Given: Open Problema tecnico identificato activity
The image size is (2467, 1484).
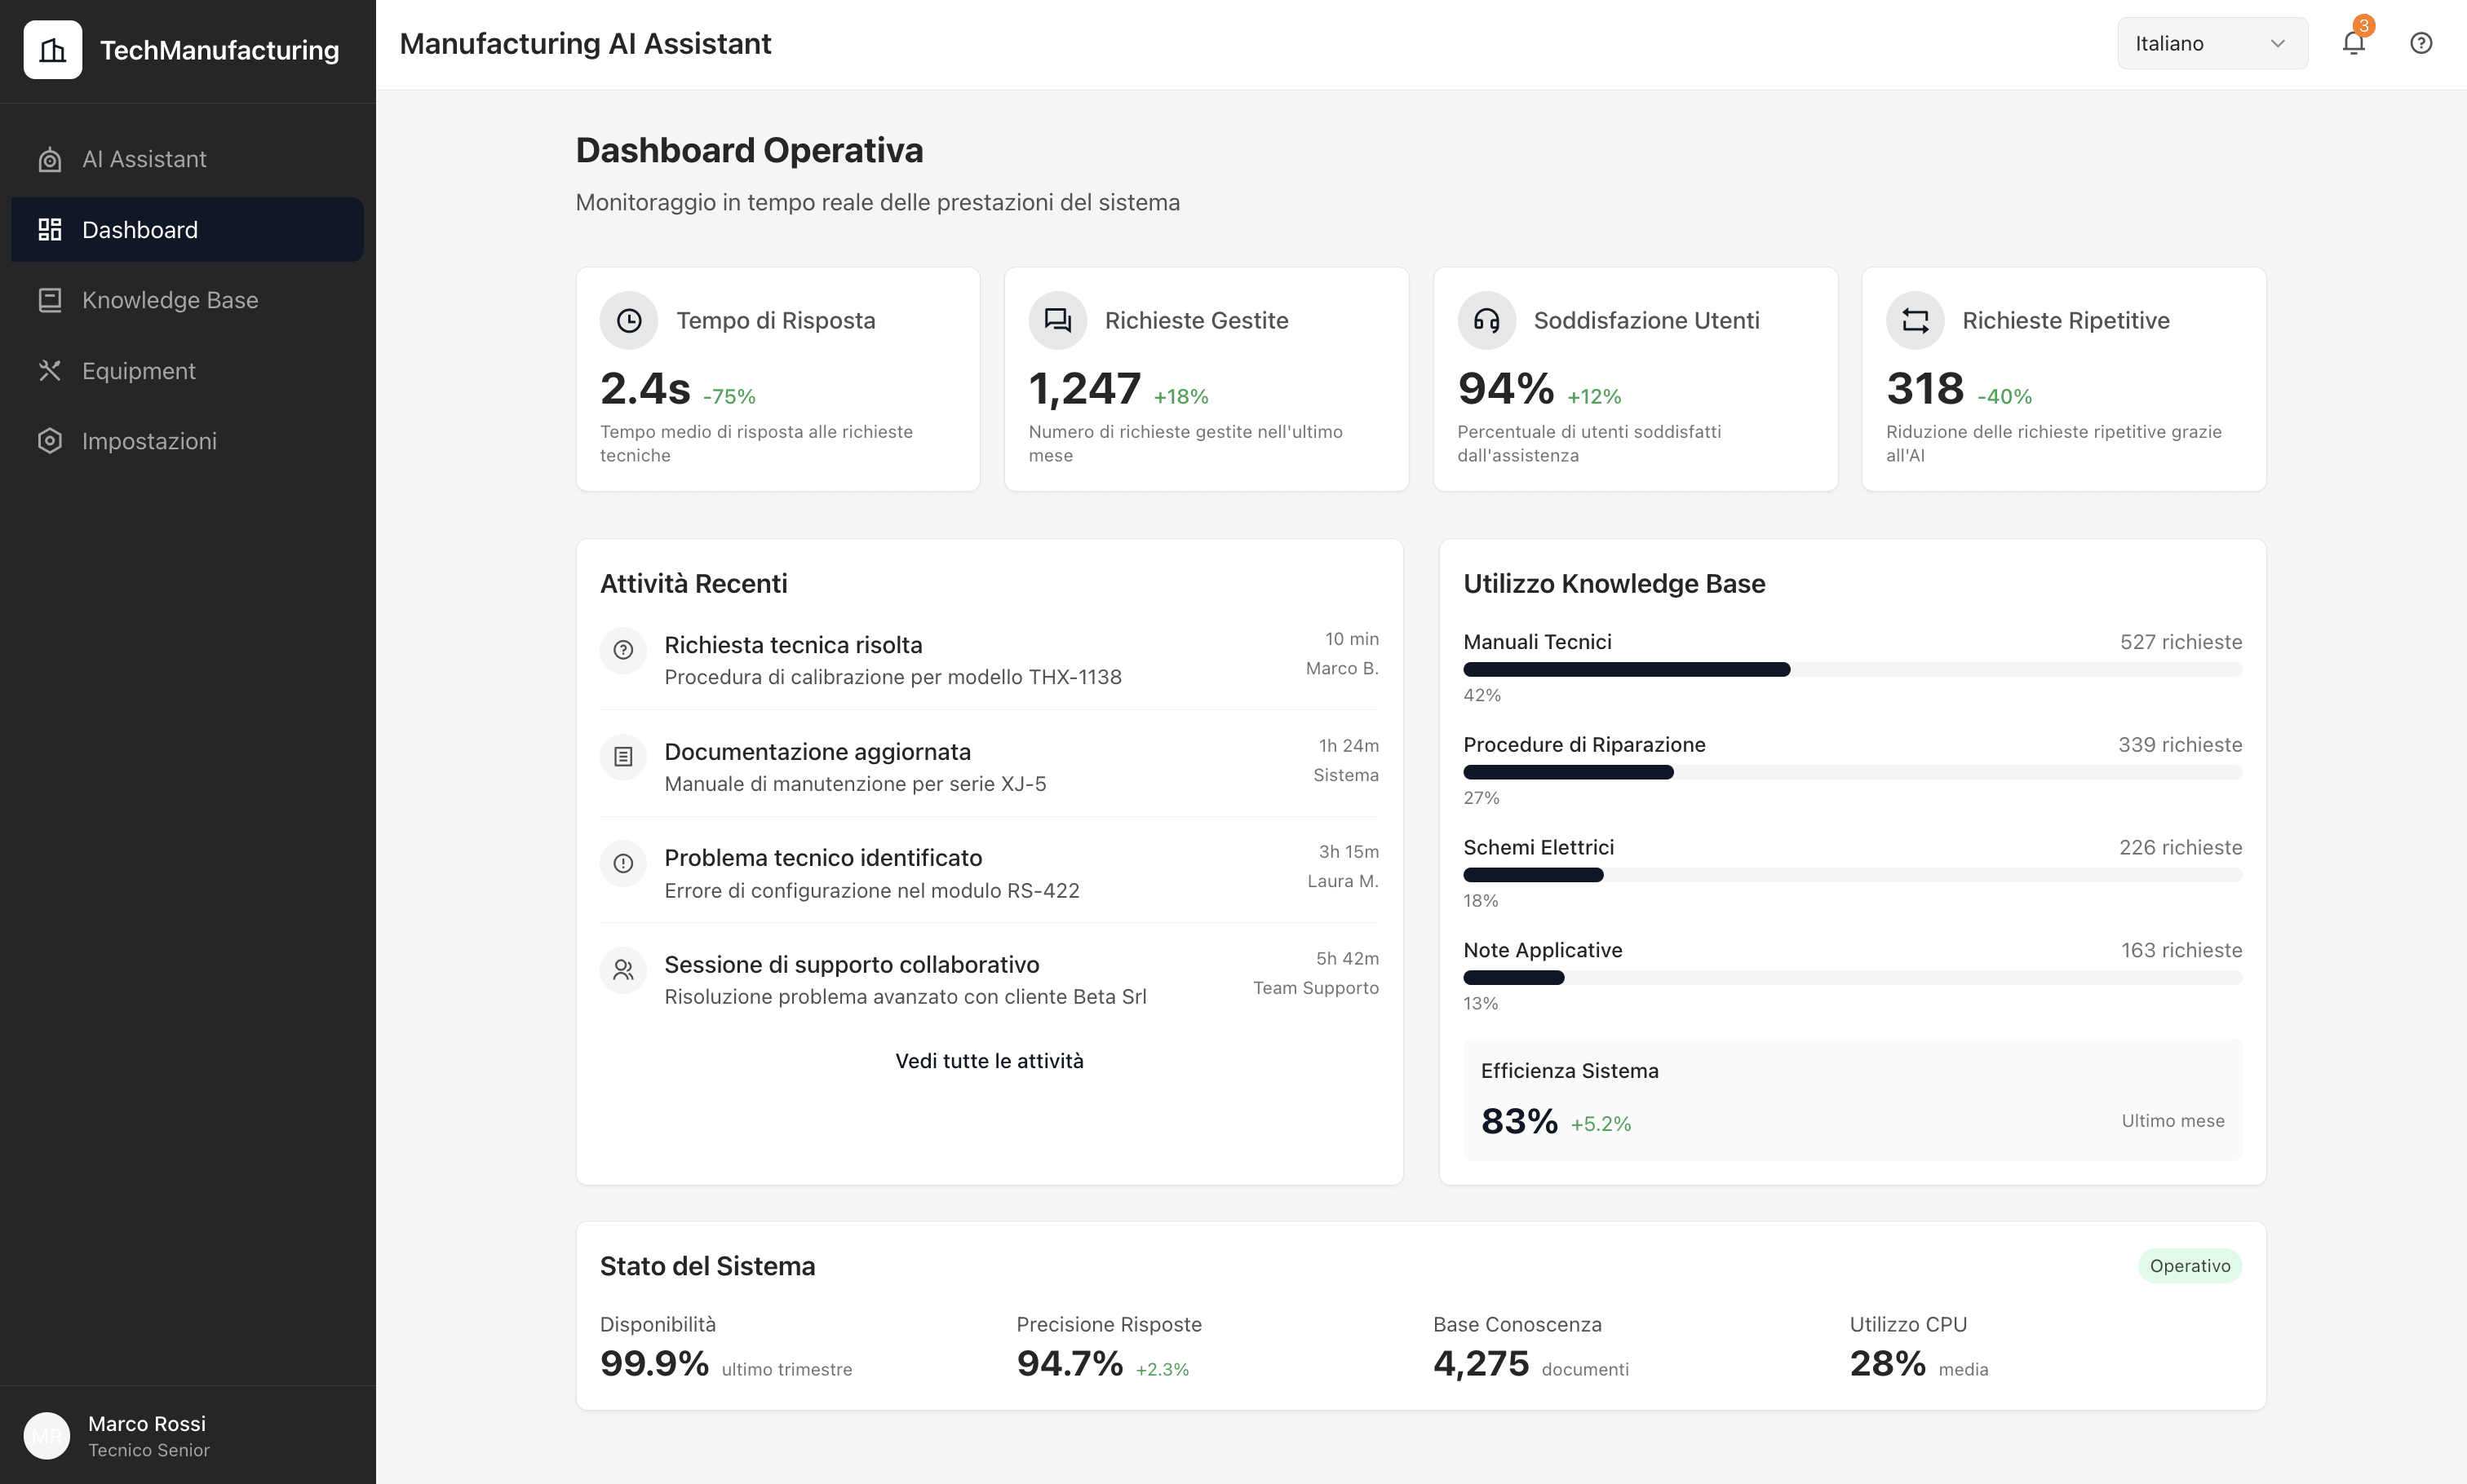Looking at the screenshot, I should tap(990, 873).
